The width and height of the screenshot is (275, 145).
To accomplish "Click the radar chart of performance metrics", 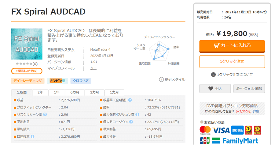I will [159, 51].
